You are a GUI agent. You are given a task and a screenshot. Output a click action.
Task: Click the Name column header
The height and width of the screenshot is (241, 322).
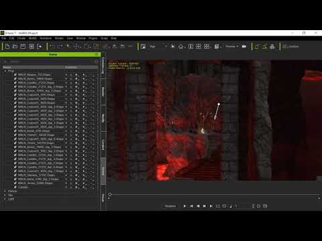pyautogui.click(x=34, y=67)
